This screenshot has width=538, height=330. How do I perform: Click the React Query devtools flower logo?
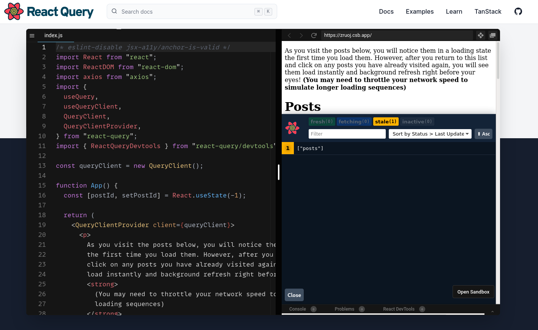[292, 128]
